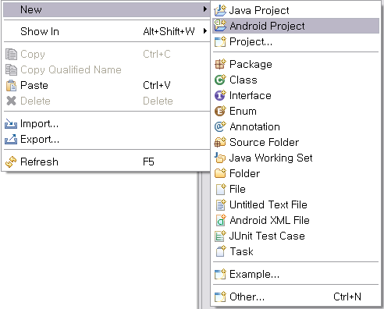Click the brown Enum icon
Viewport: 384px width, 309px height.
[220, 111]
